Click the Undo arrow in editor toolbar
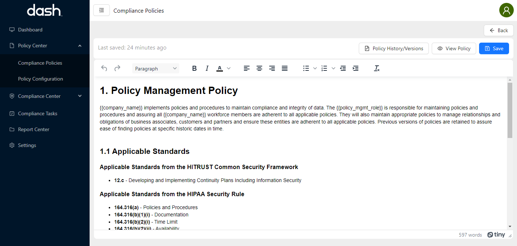517x246 pixels. (x=104, y=68)
